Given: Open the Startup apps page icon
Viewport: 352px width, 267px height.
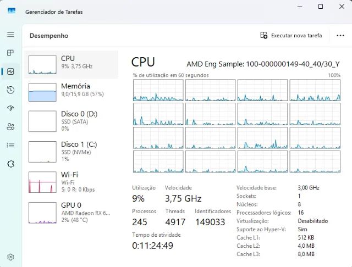Looking at the screenshot, I should (x=10, y=108).
